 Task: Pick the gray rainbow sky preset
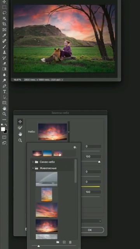point(47,179)
